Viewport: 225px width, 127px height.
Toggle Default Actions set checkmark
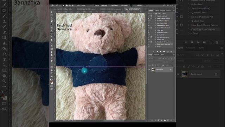pos(149,14)
